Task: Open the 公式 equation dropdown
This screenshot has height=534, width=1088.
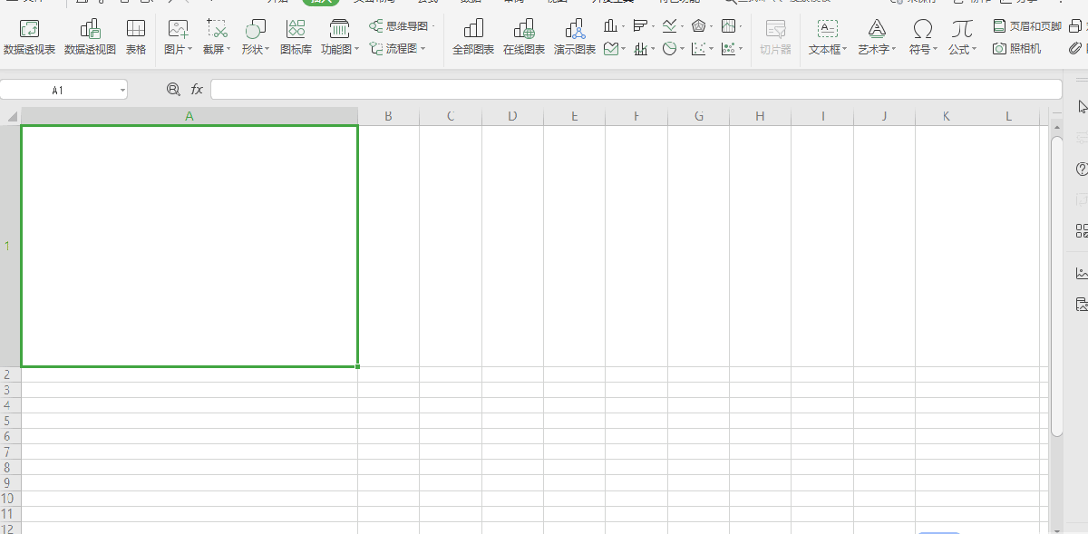Action: (x=962, y=38)
